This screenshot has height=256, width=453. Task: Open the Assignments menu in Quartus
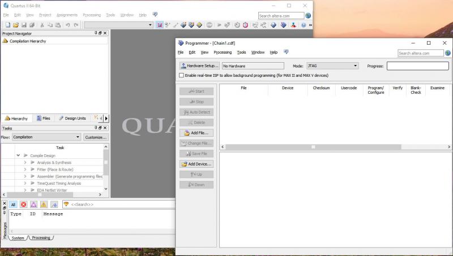pos(67,15)
